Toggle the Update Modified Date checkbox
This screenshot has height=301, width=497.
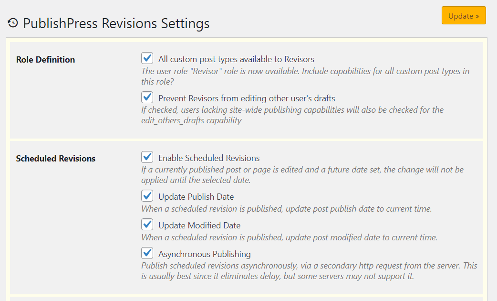147,225
